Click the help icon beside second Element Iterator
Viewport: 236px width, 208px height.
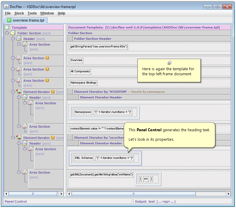click(x=53, y=138)
